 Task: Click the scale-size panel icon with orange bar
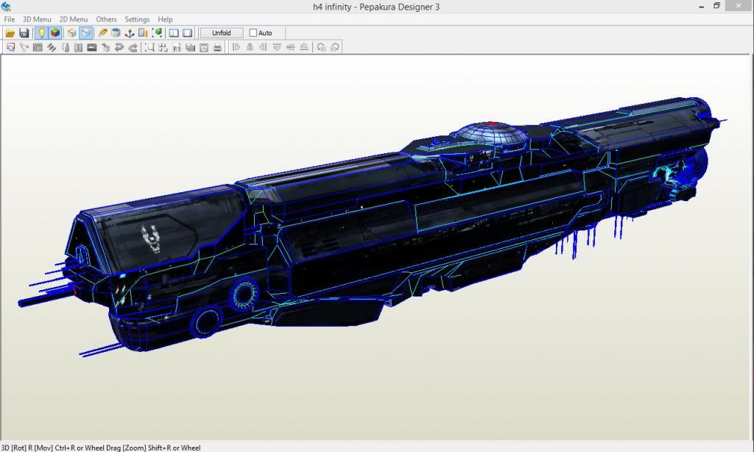coord(143,32)
